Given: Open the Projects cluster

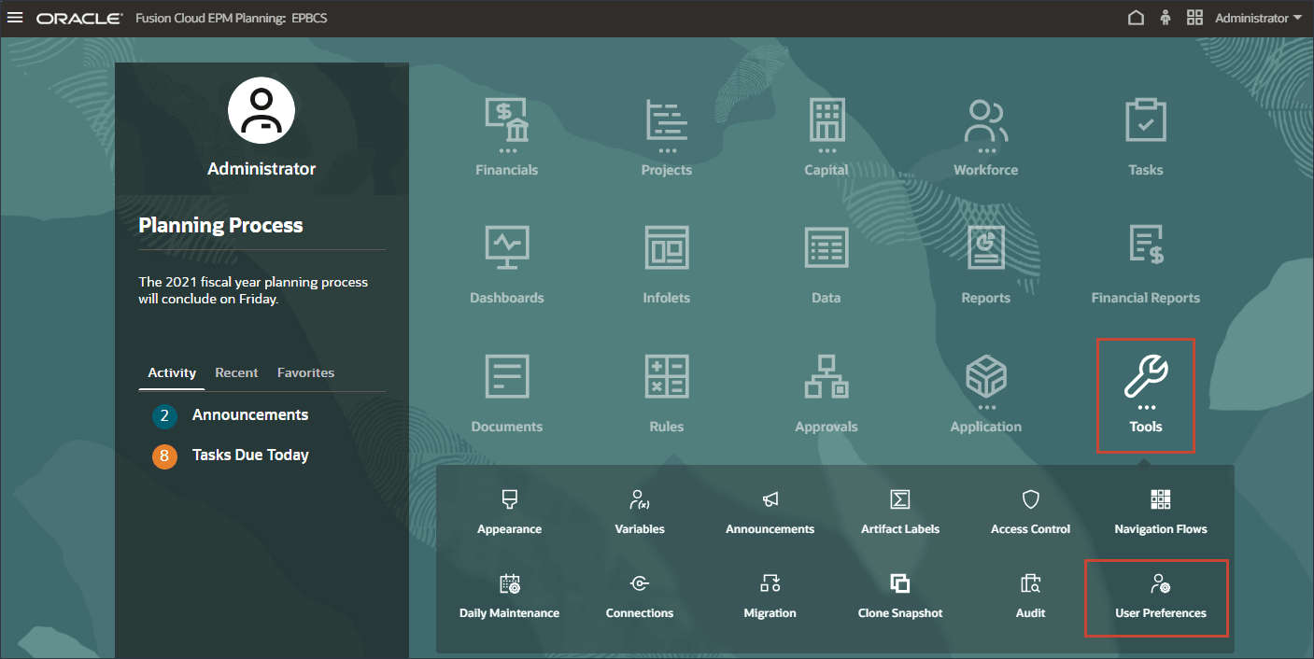Looking at the screenshot, I should (x=667, y=137).
